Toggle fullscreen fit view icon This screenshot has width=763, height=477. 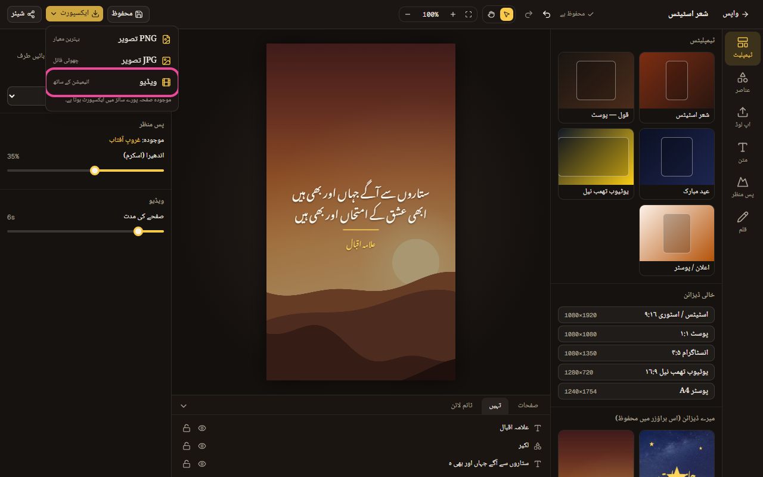469,14
